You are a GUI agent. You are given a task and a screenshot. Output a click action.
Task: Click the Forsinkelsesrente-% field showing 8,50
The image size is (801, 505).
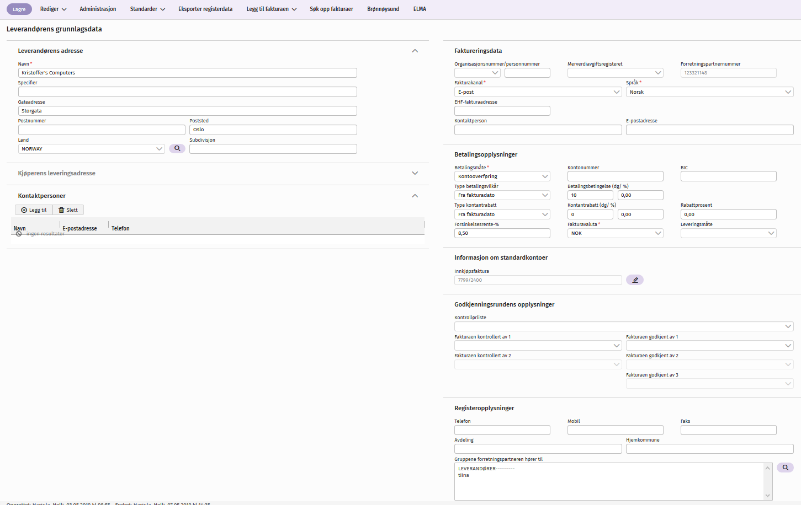(502, 233)
